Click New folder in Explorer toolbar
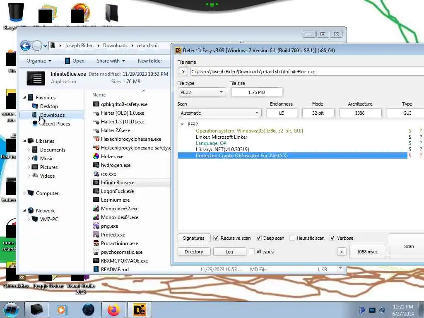The image size is (424, 318). 150,61
